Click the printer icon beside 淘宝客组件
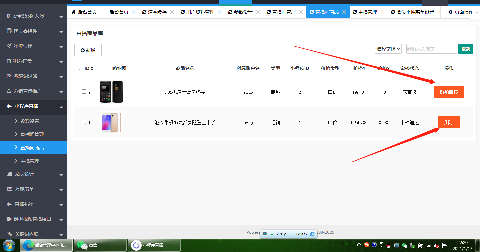 point(9,31)
